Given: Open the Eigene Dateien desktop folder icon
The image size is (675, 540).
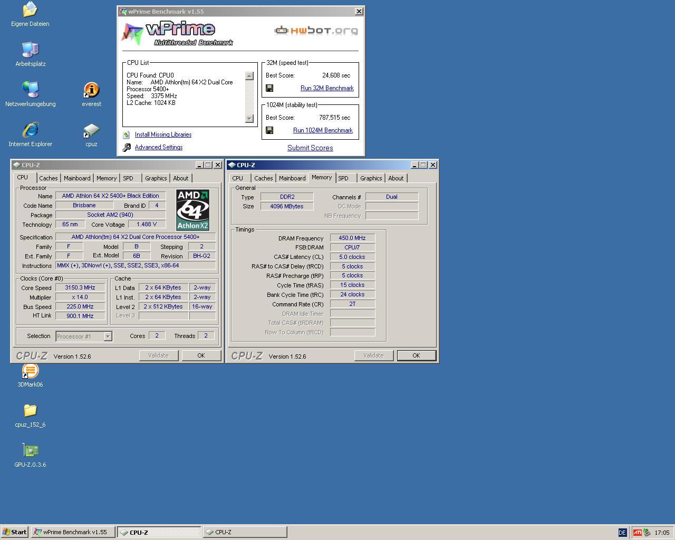Looking at the screenshot, I should coord(30,9).
